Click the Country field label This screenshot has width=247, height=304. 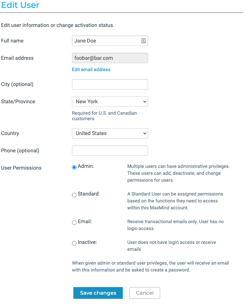(x=10, y=133)
